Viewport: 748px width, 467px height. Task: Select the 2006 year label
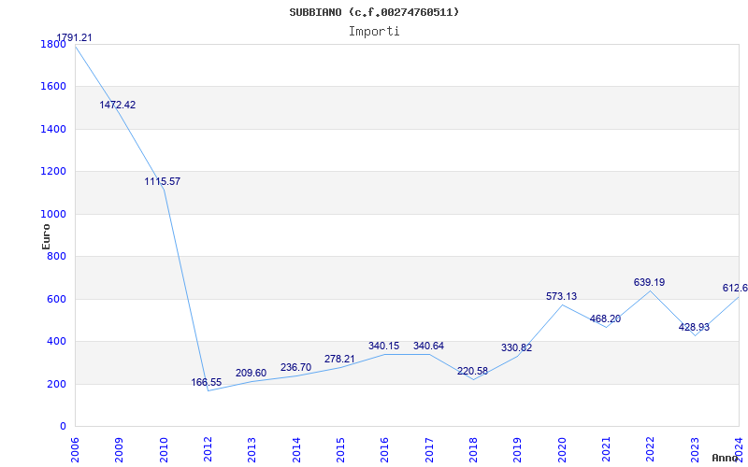(x=75, y=450)
